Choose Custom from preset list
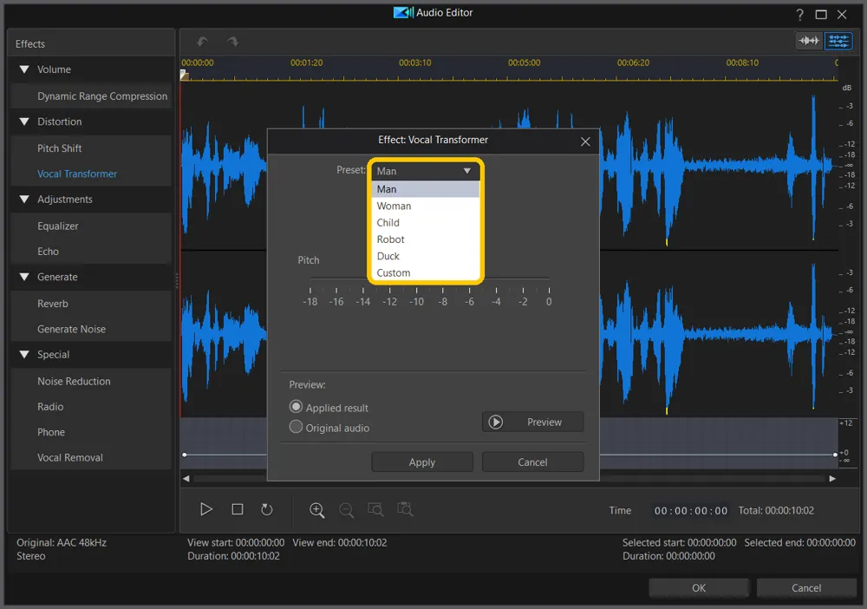Viewport: 867px width, 609px height. [x=425, y=272]
